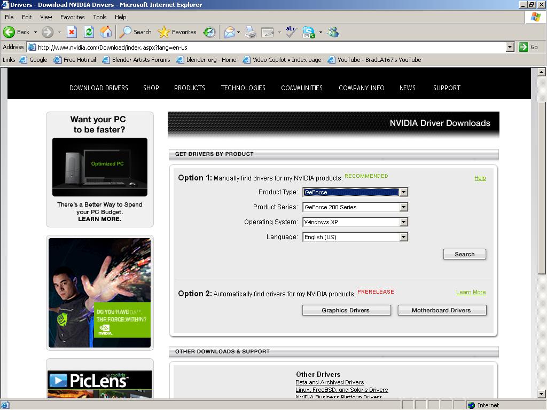This screenshot has height=410, width=547.
Task: Open the View menu
Action: point(46,17)
